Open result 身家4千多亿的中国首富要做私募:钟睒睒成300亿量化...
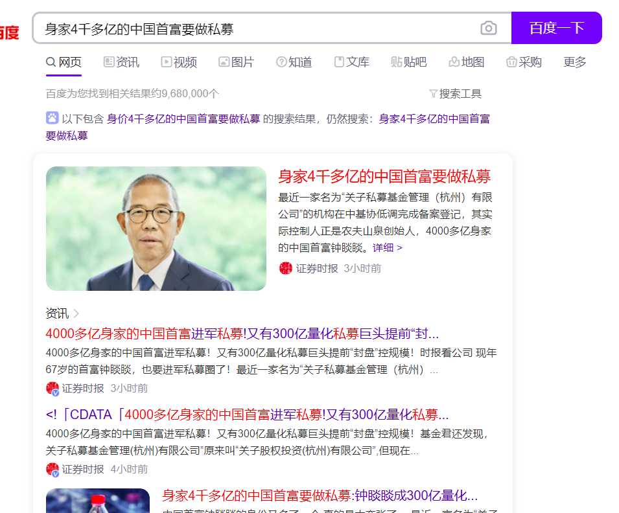619x513 pixels. pyautogui.click(x=320, y=496)
